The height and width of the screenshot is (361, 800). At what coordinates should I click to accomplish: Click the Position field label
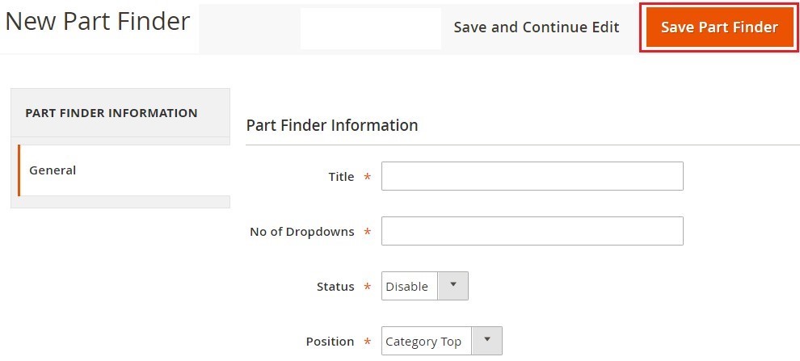pos(330,342)
